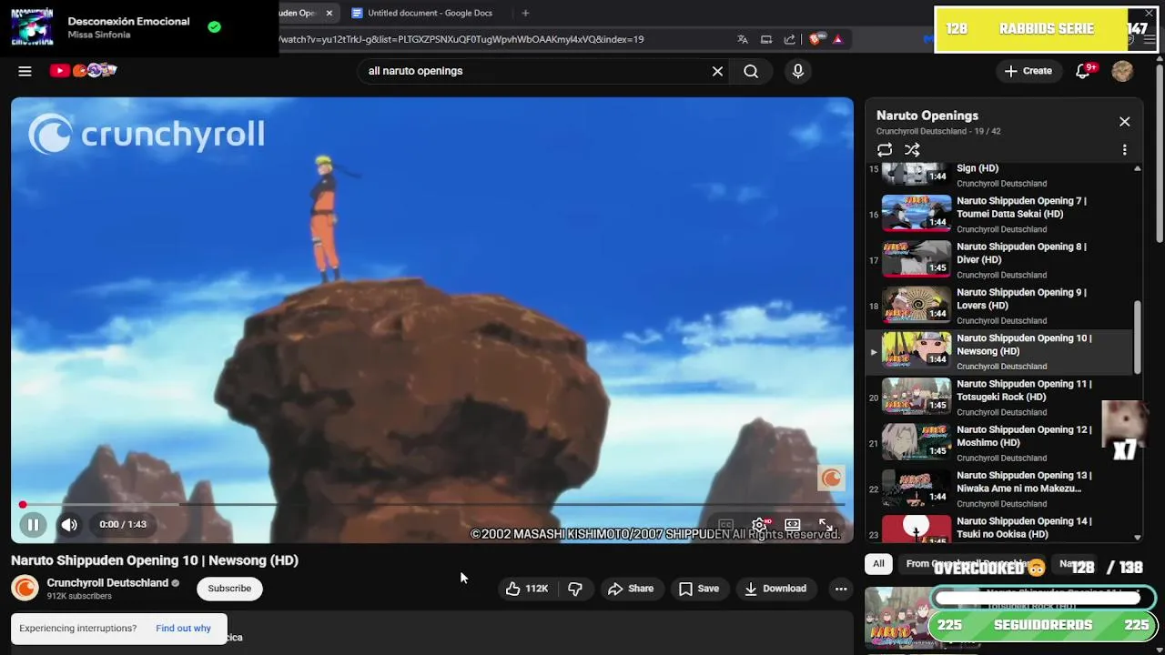Like the video with 112K likes
1165x655 pixels.
coord(527,589)
